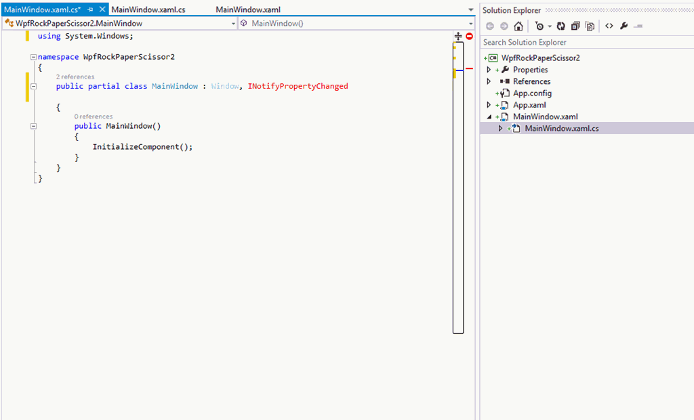Click the View Code angle-brackets icon
Screen dimensions: 694x420
609,26
